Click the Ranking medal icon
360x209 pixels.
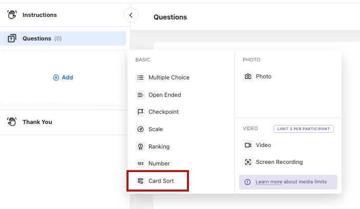140,147
